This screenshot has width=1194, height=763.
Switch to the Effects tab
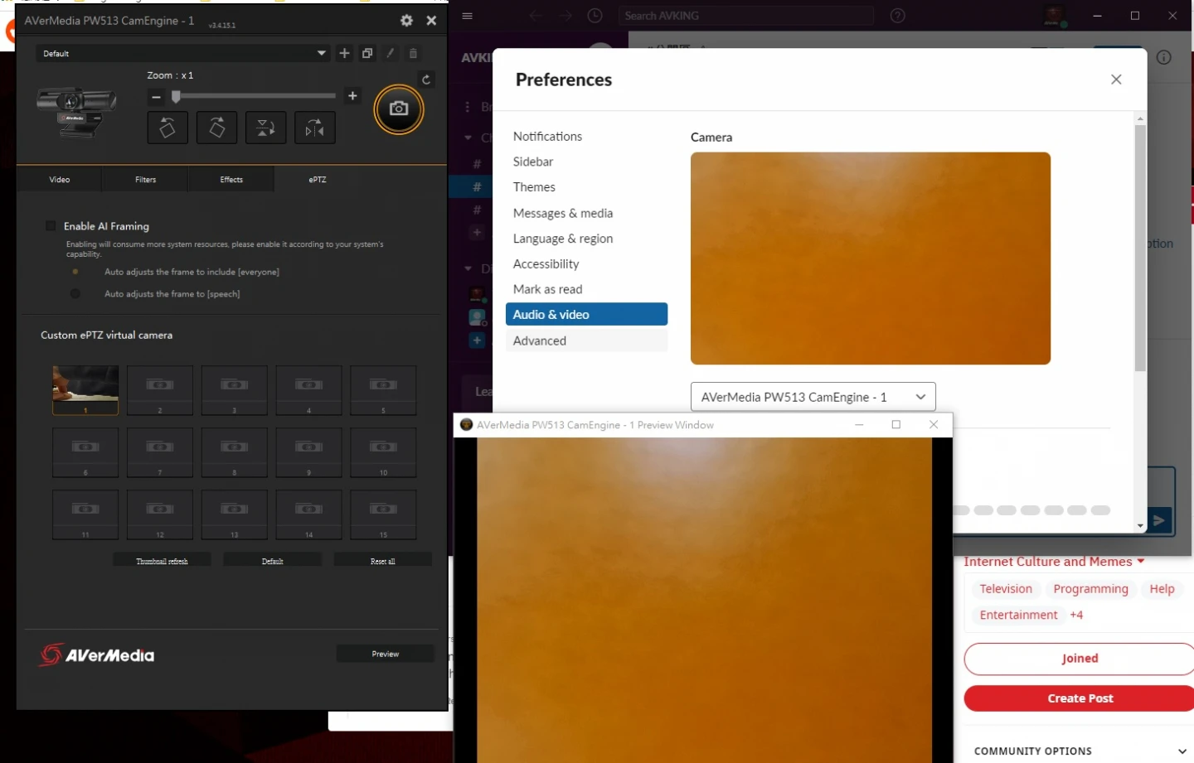pyautogui.click(x=231, y=179)
